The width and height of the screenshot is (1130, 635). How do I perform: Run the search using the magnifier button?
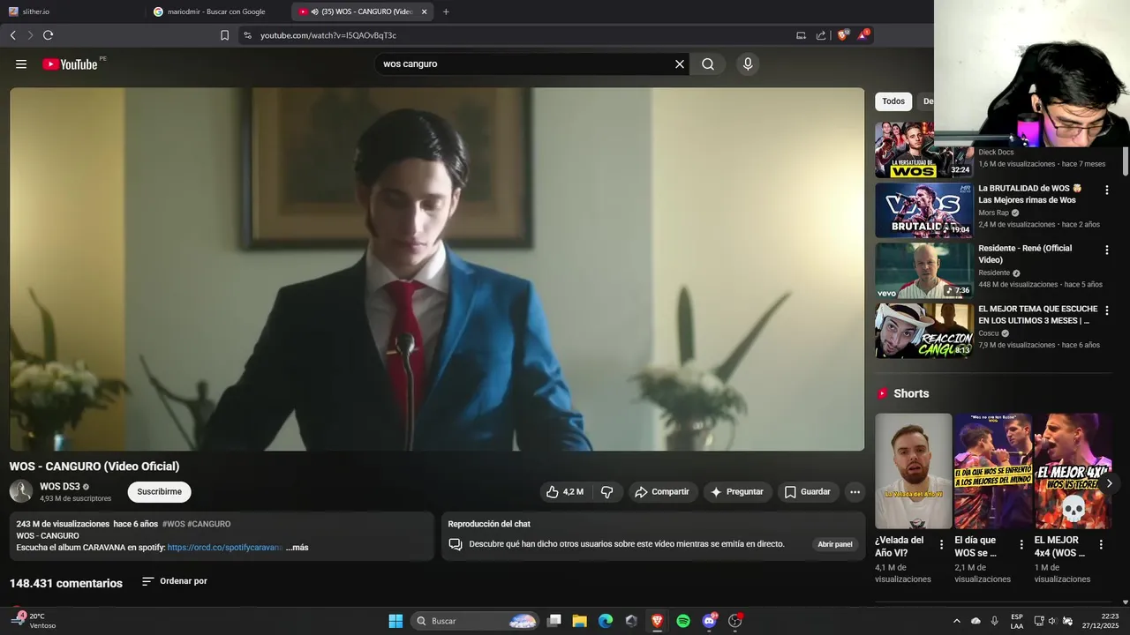click(708, 64)
